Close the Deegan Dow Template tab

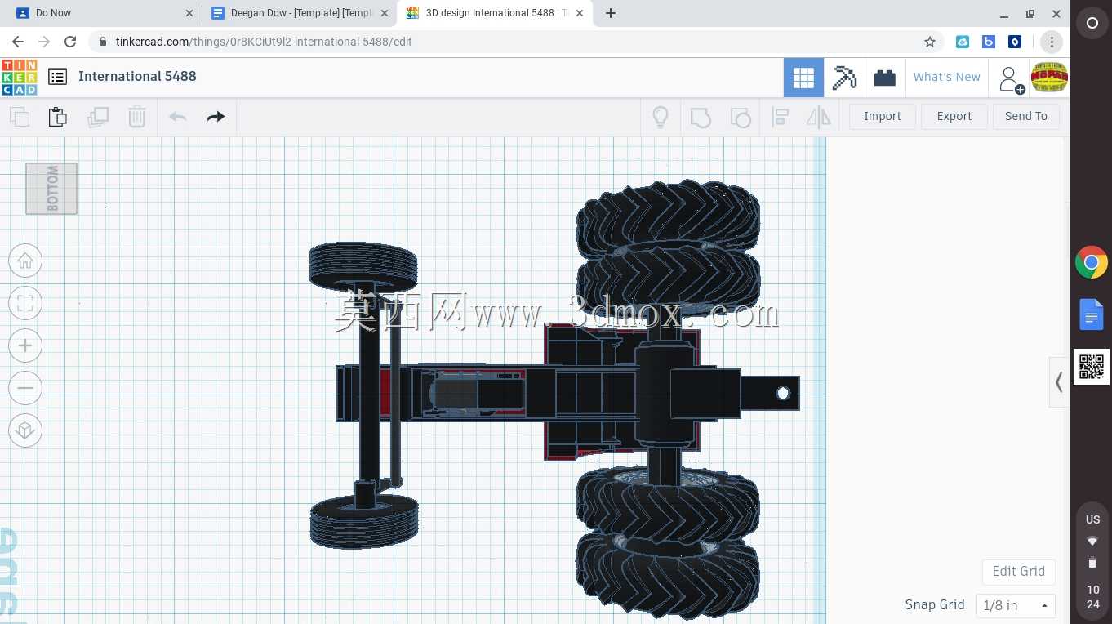click(x=385, y=13)
